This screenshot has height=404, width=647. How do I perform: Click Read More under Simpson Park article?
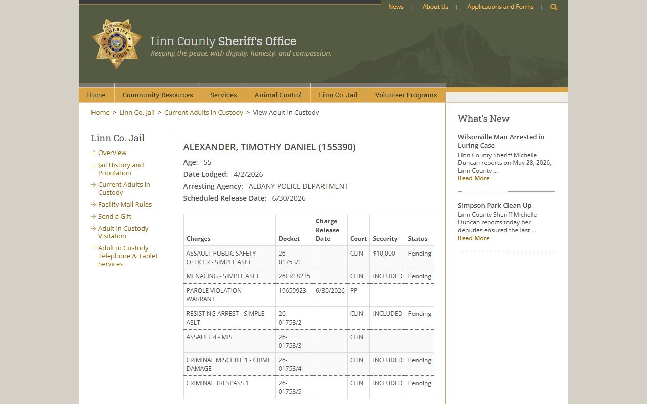[x=474, y=238]
